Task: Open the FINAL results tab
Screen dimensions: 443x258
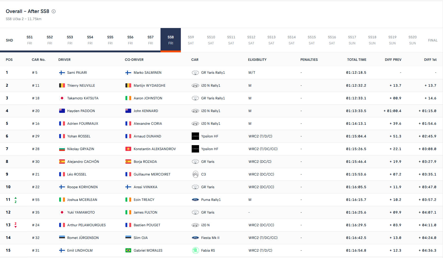Action: pyautogui.click(x=432, y=40)
